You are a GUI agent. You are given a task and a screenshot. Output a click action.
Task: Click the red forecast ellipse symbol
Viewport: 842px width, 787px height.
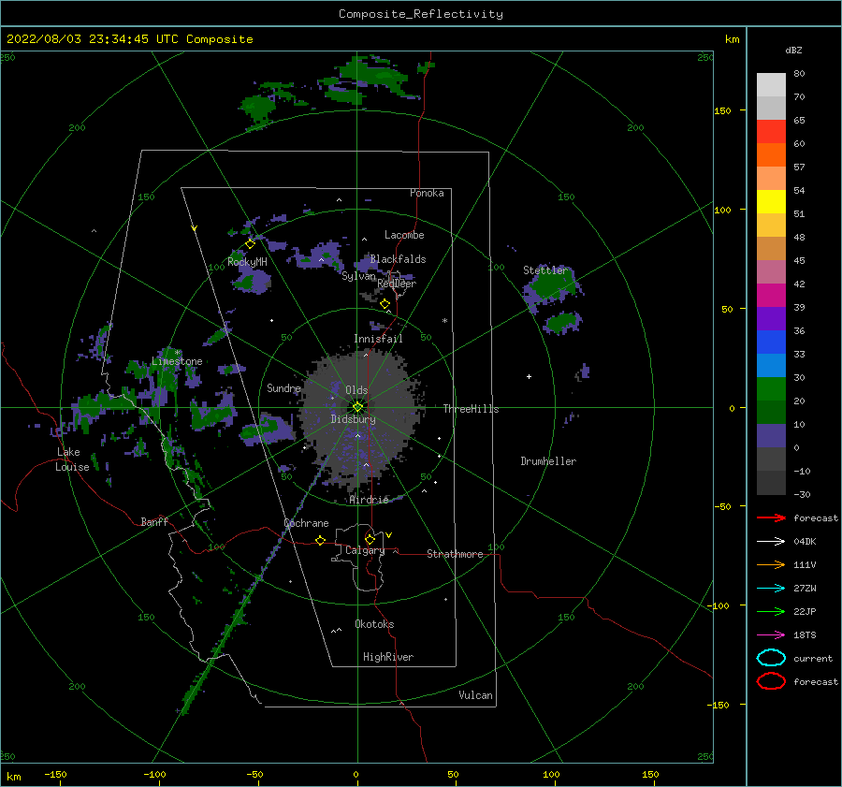(x=771, y=681)
